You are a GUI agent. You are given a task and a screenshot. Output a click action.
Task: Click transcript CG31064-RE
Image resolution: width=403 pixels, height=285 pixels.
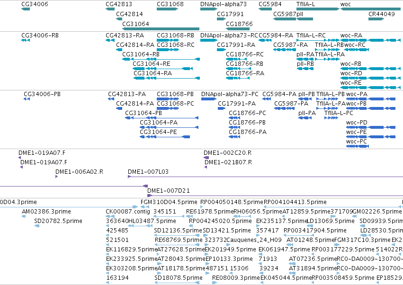[x=152, y=64]
